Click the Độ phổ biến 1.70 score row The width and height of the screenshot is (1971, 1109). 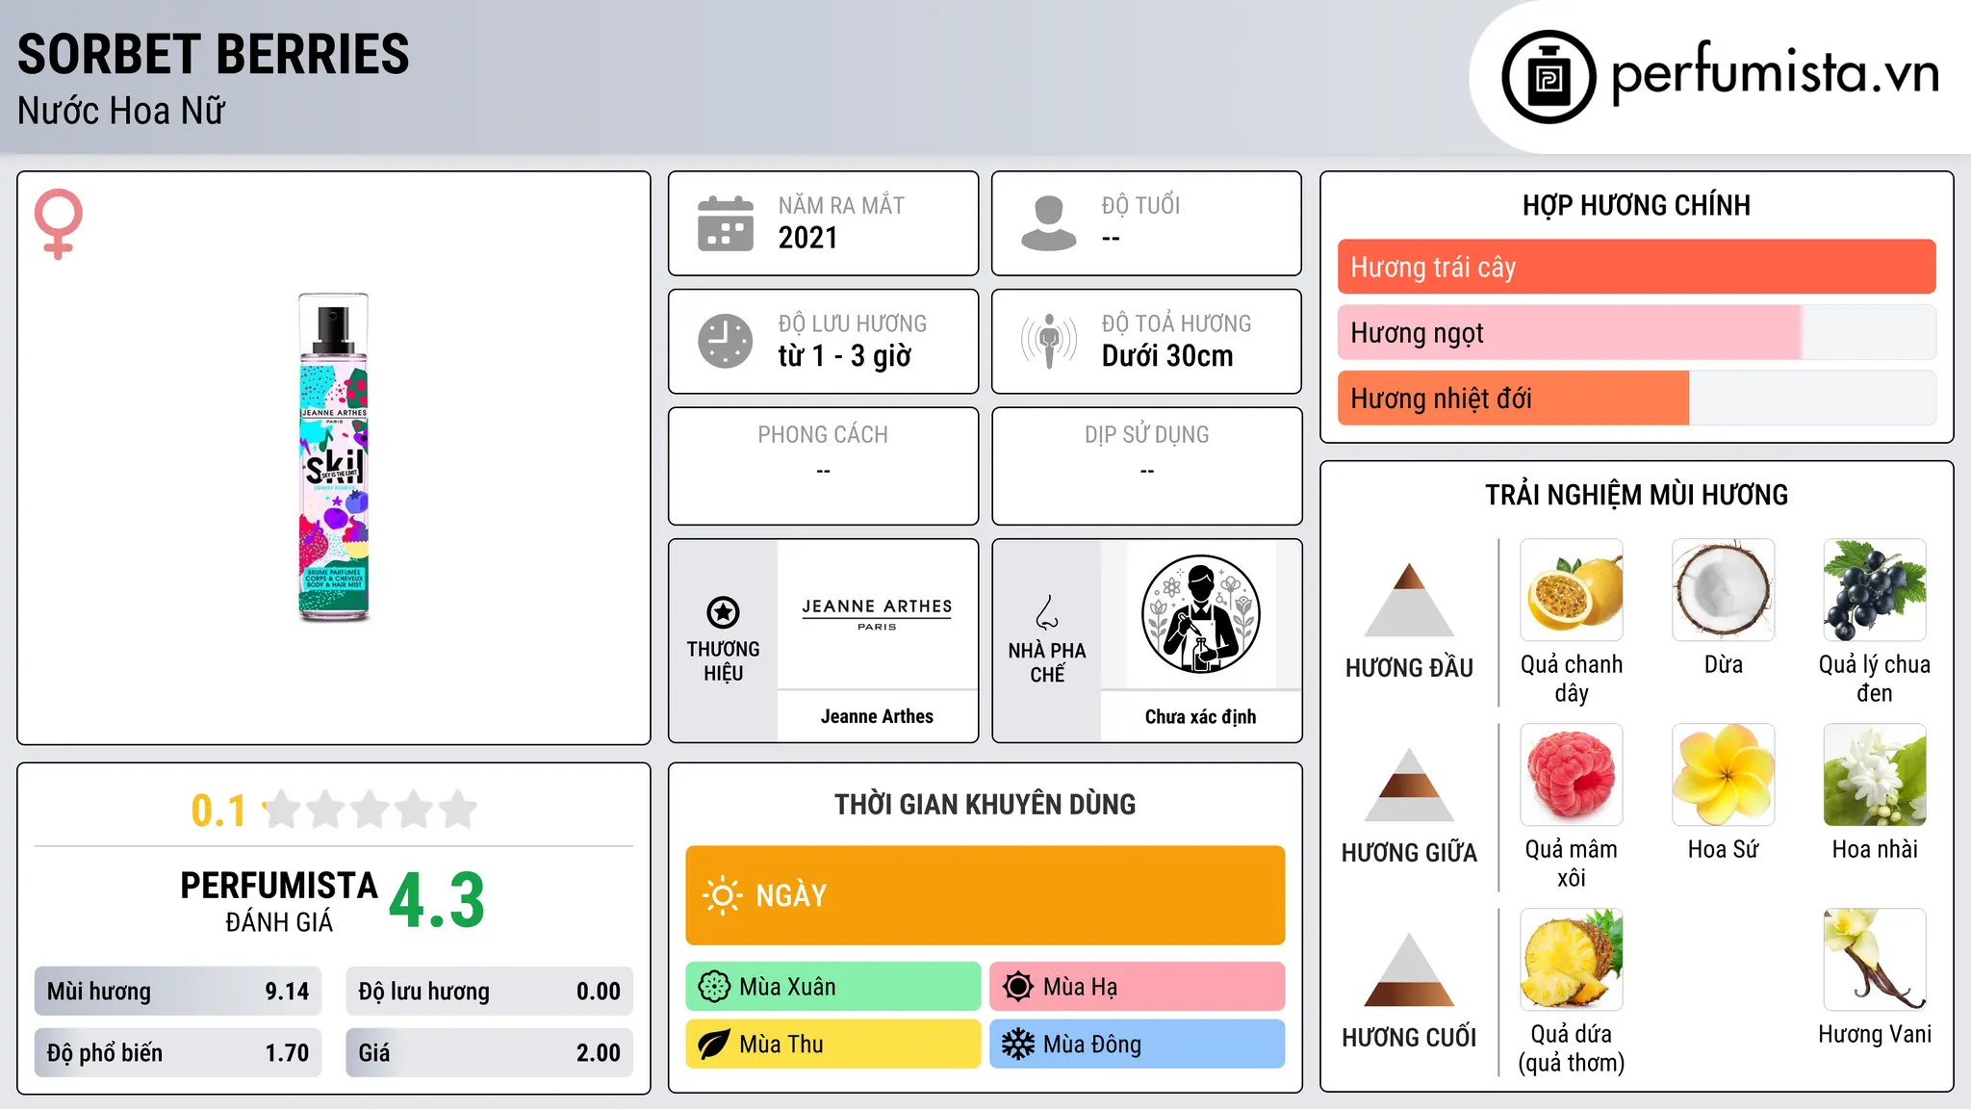pos(178,1053)
